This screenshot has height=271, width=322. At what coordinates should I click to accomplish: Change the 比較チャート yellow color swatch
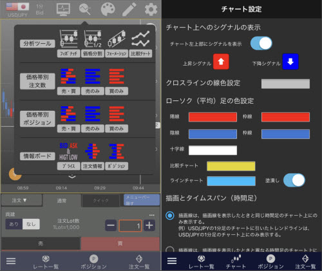[231, 166]
